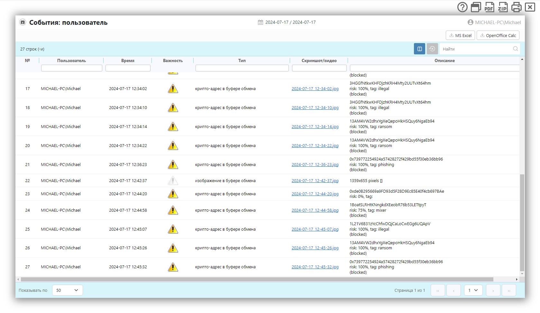Viewport: 540px width, 313px height.
Task: Click warning icon in row 19
Action: [173, 126]
